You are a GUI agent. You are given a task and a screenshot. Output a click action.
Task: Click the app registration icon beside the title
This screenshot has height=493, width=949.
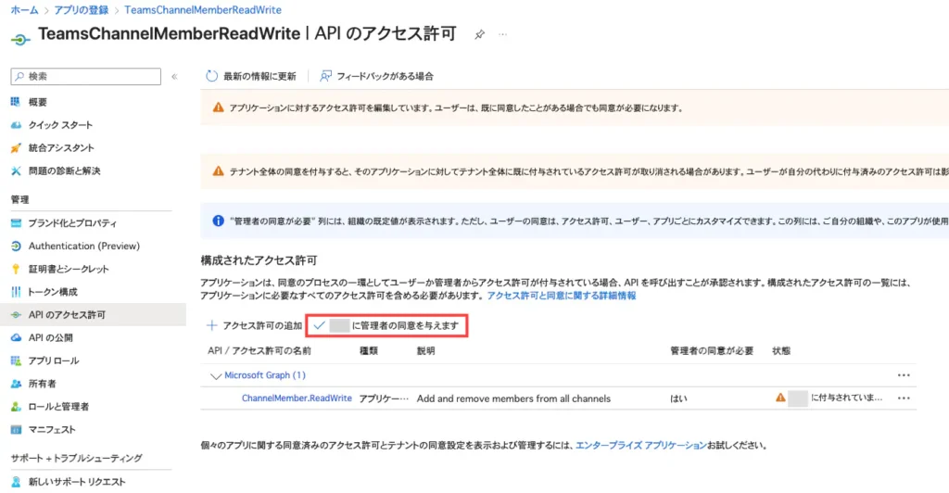pos(20,39)
